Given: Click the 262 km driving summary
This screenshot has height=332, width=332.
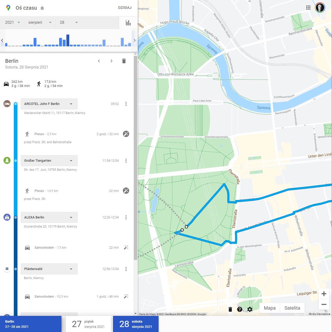Looking at the screenshot, I should coord(17,84).
